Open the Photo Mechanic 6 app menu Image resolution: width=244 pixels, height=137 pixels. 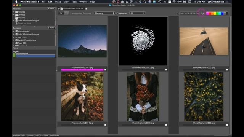tap(30, 2)
